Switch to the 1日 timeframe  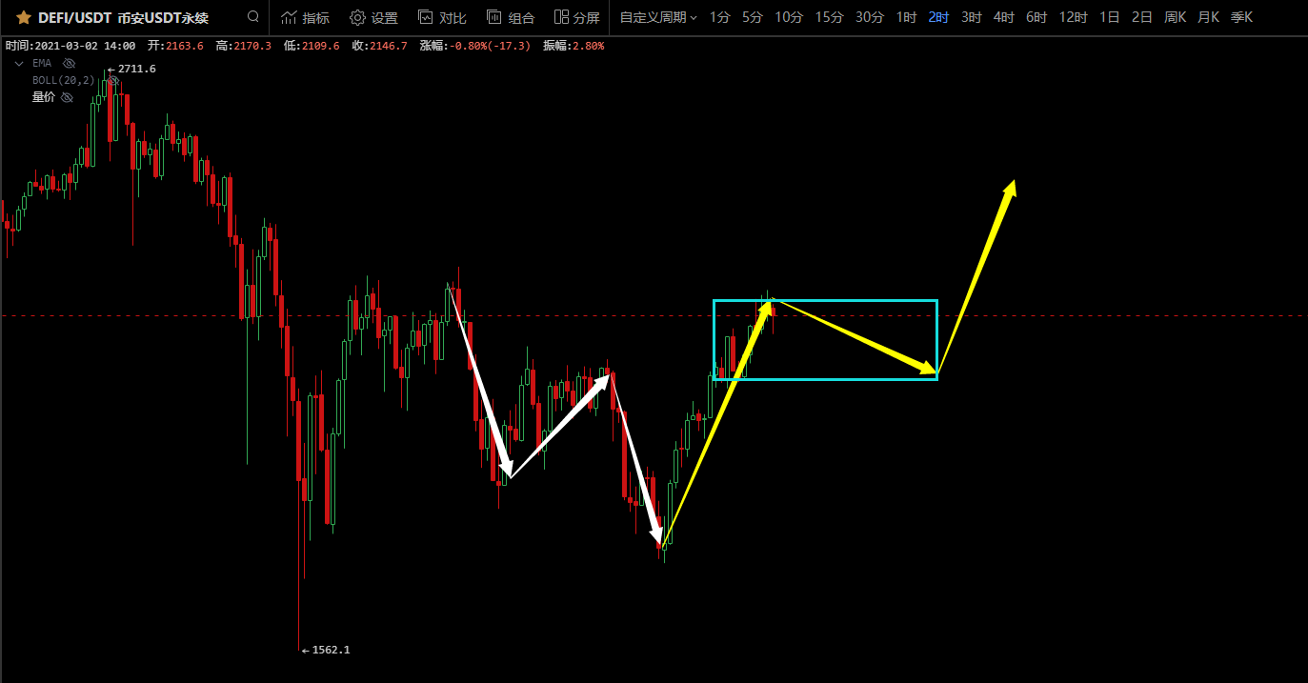[x=1109, y=17]
